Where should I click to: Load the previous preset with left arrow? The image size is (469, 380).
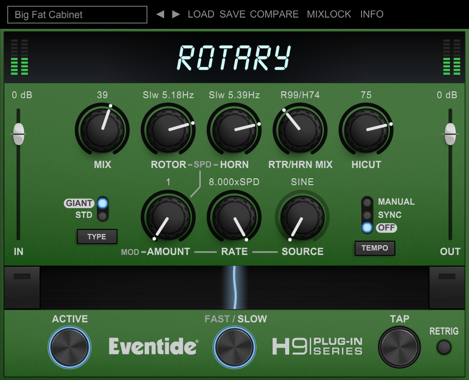point(160,14)
